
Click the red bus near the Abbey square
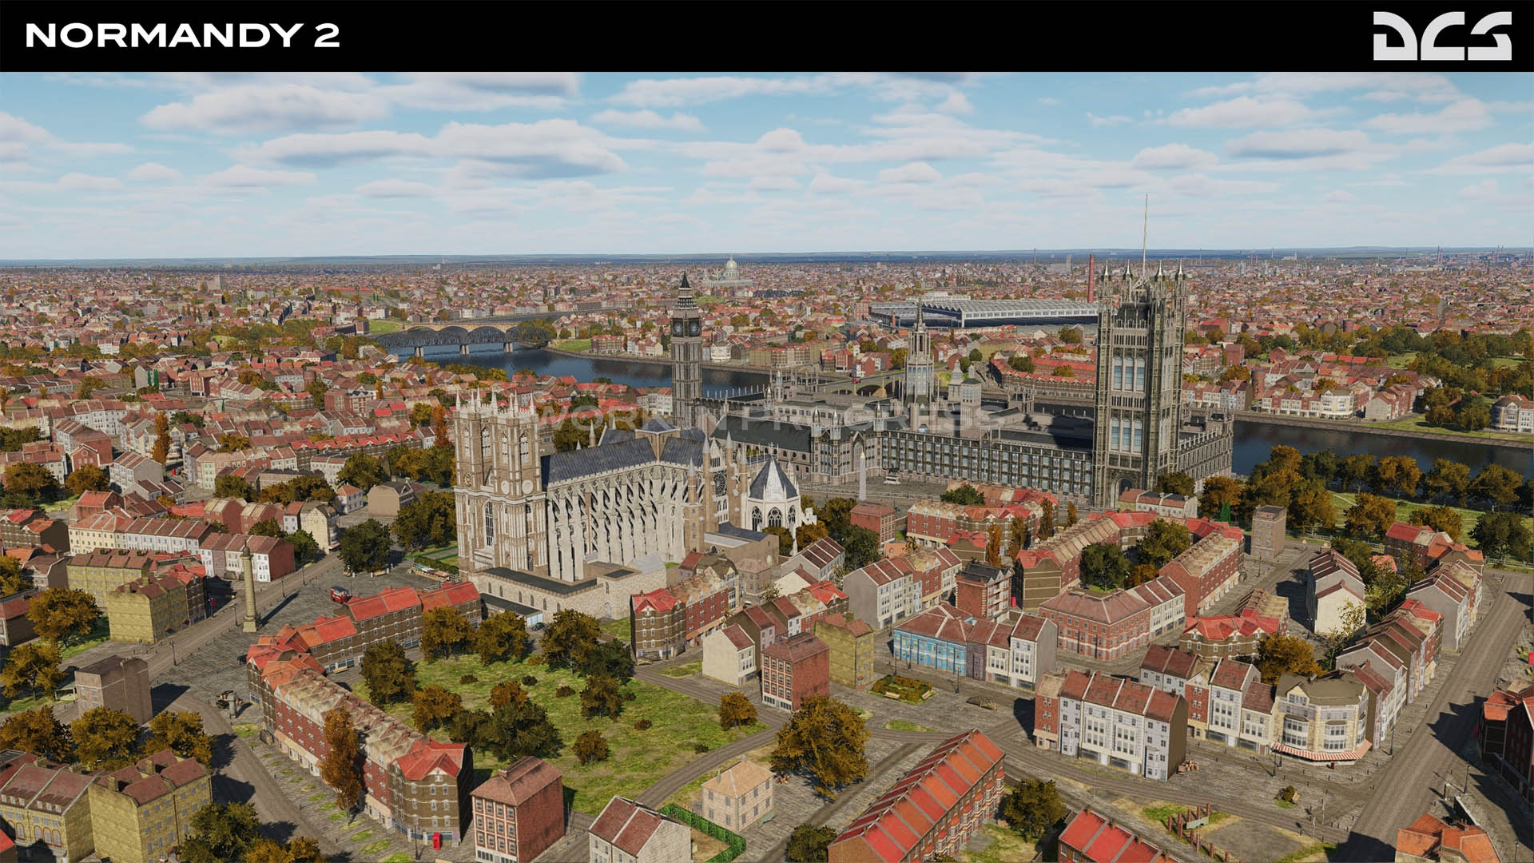pyautogui.click(x=339, y=595)
